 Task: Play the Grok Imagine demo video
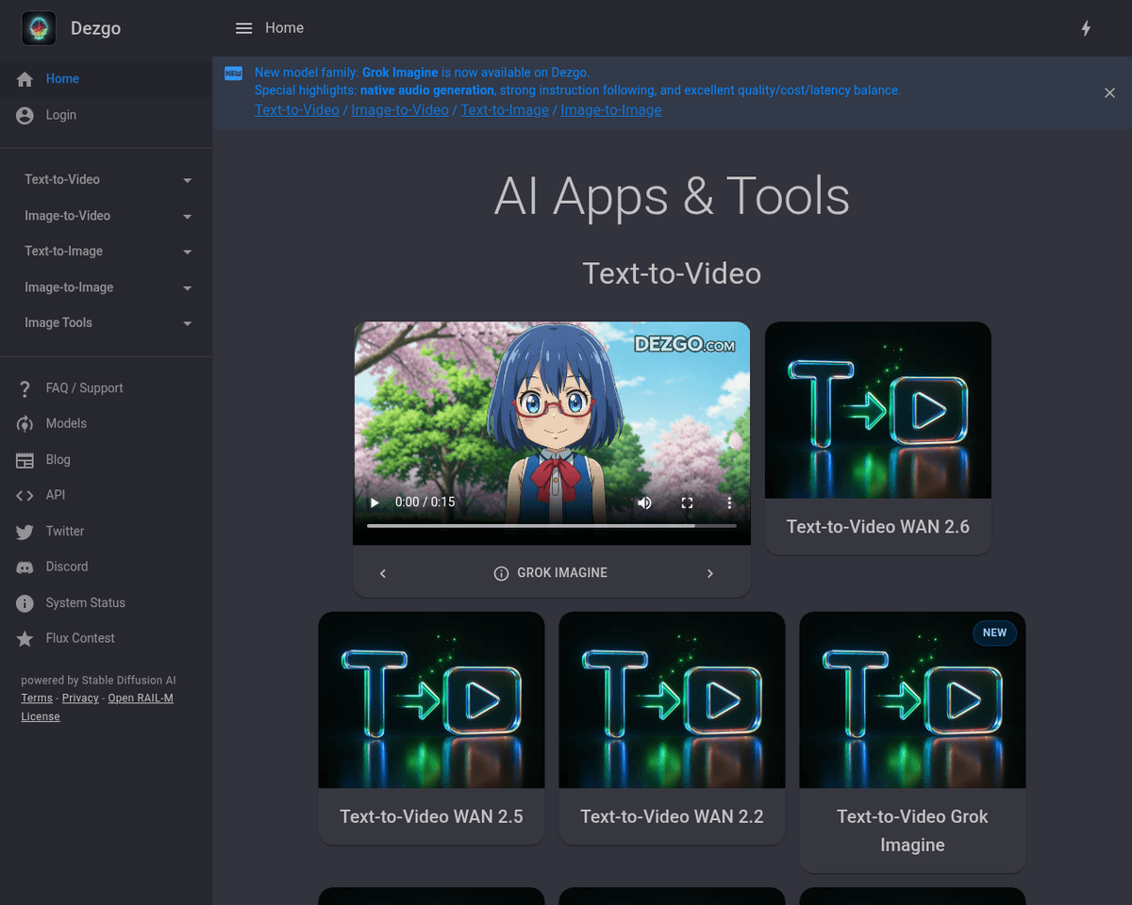[375, 502]
